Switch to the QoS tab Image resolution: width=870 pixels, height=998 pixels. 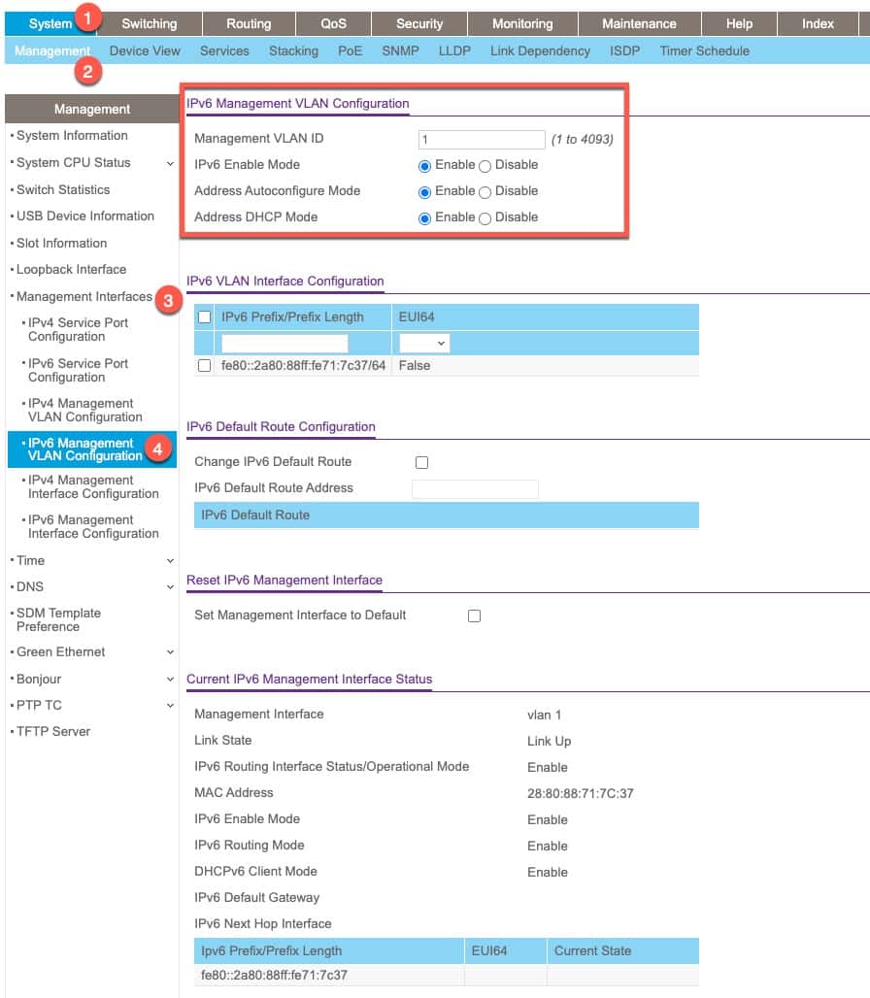coord(333,24)
